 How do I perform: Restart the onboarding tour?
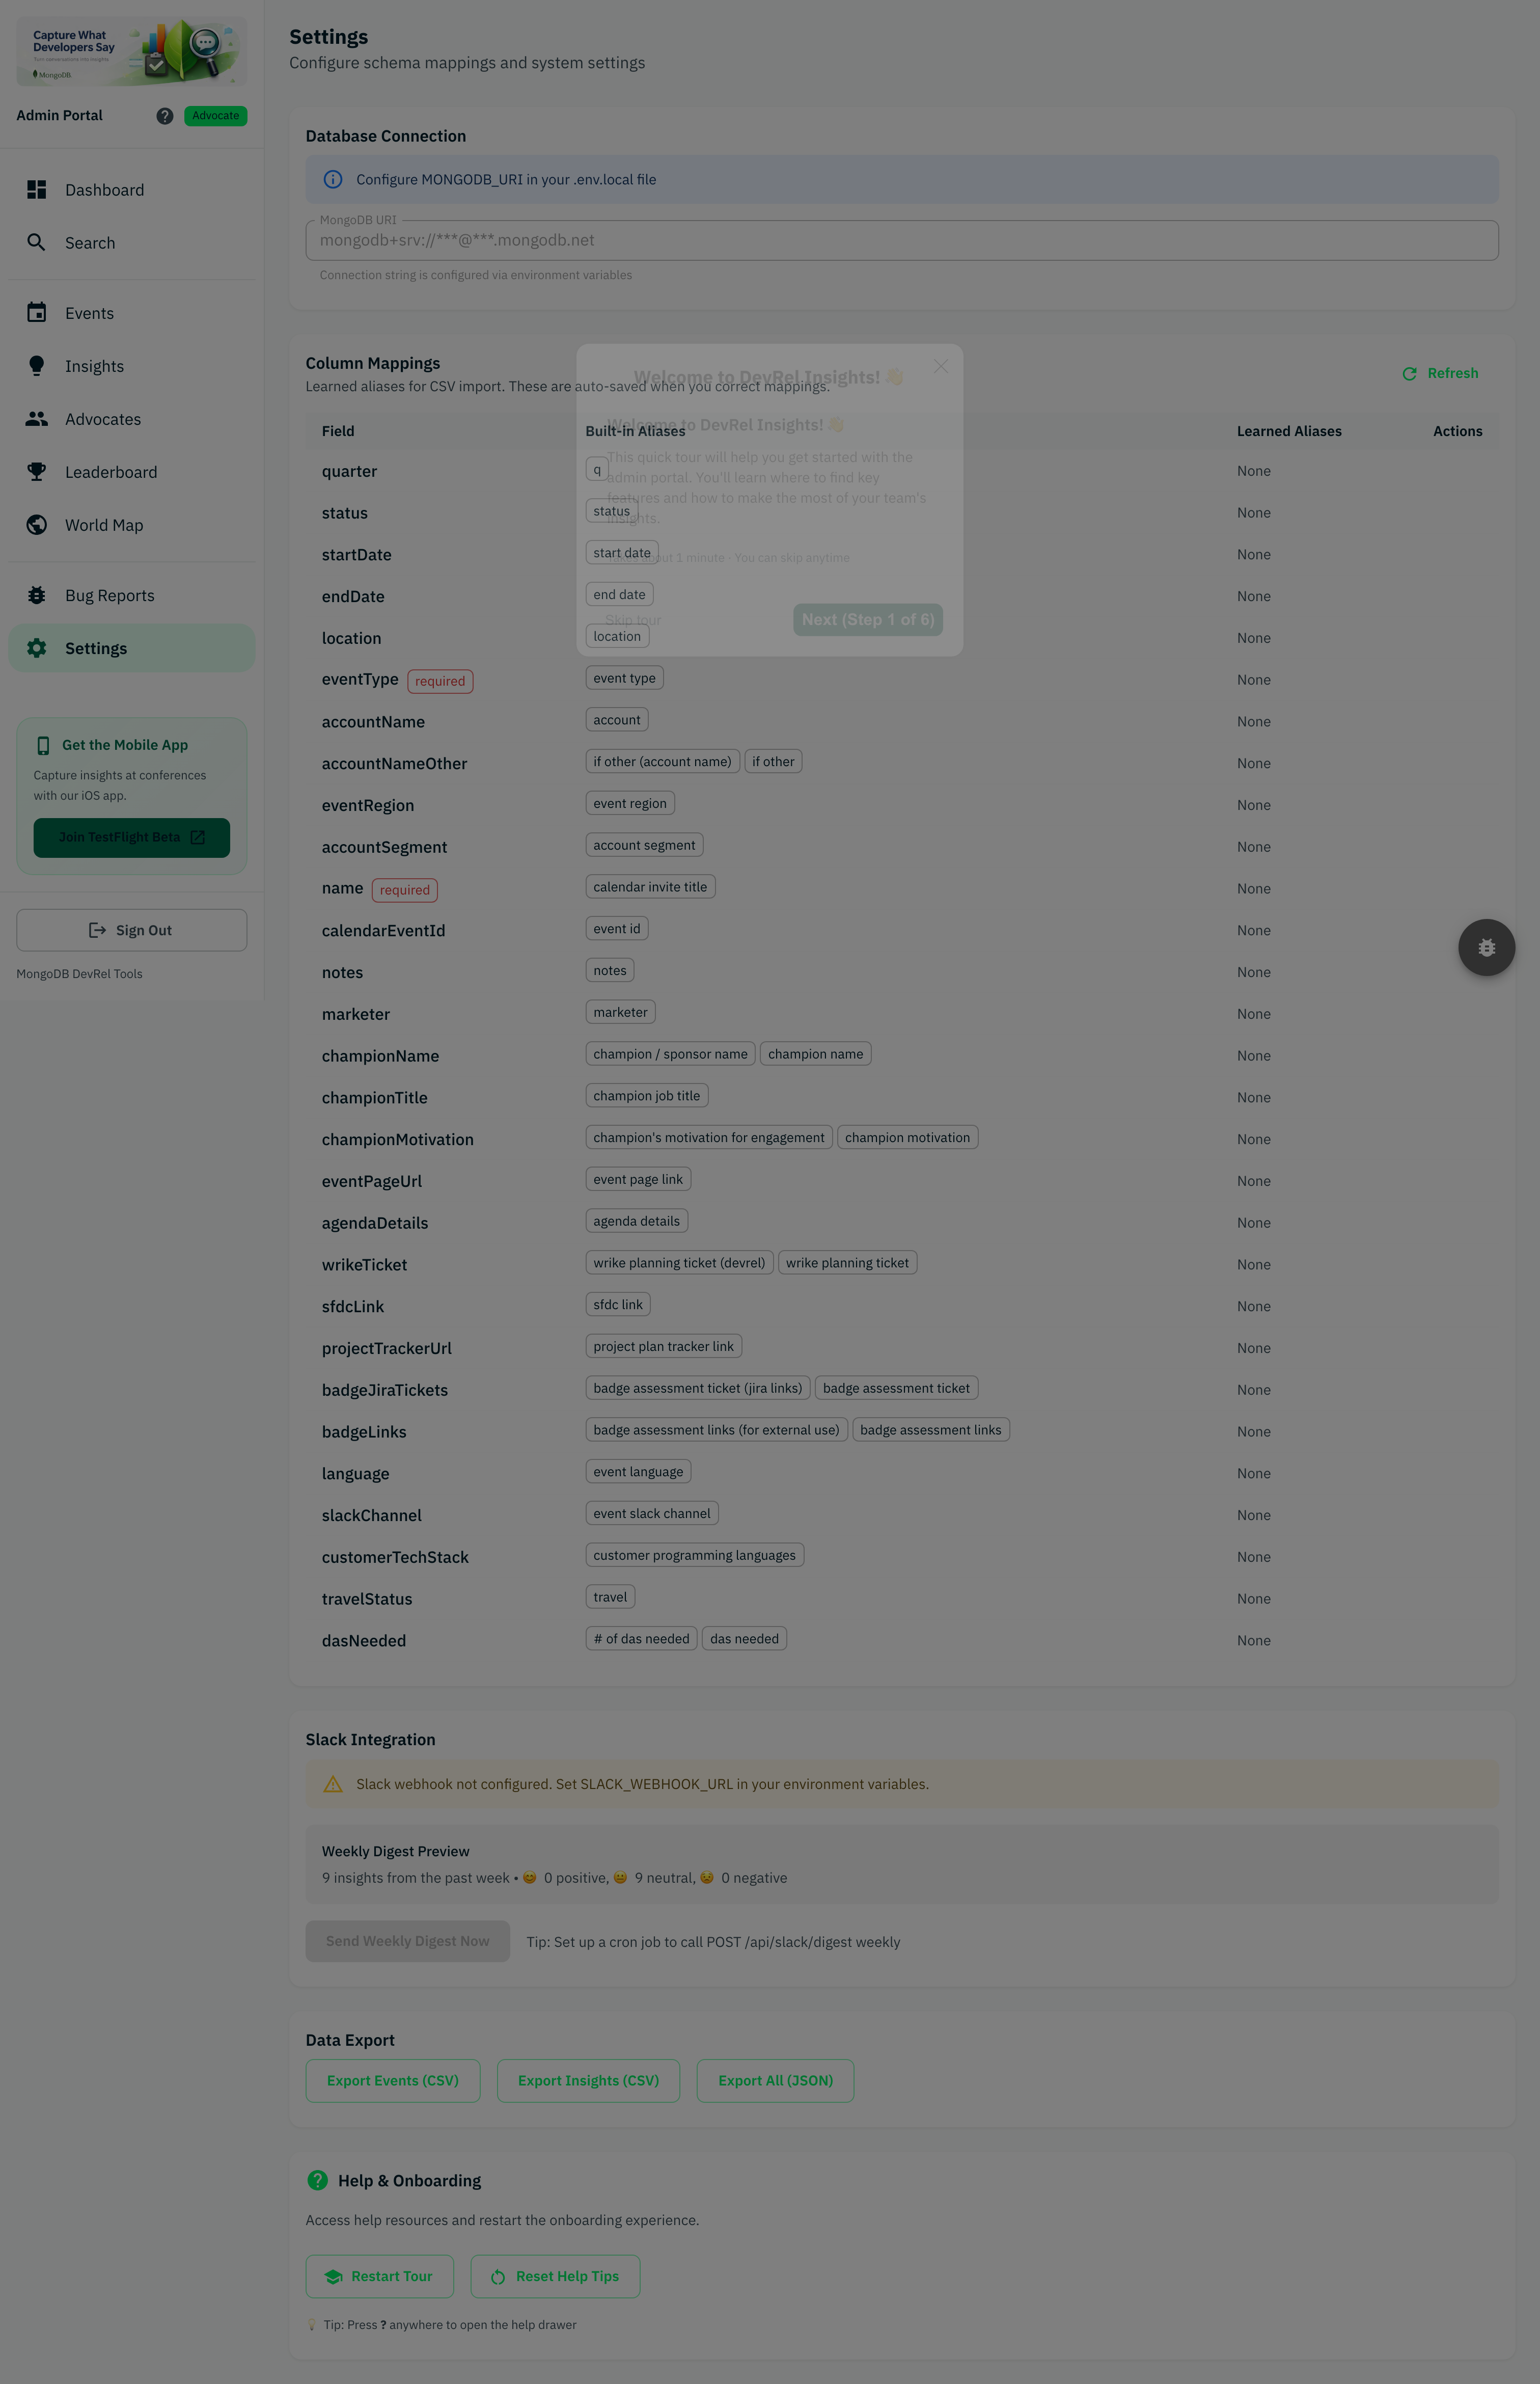tap(379, 2276)
